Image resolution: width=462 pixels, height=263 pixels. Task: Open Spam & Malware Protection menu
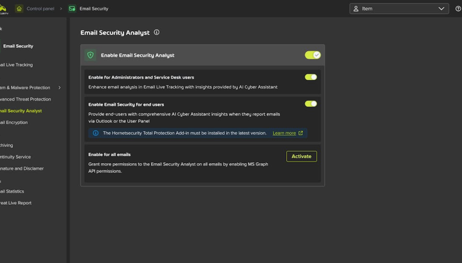pos(25,88)
